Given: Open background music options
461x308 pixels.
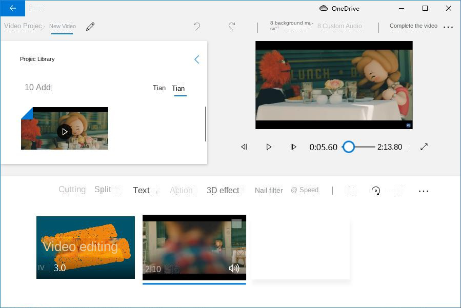Looking at the screenshot, I should pyautogui.click(x=291, y=26).
